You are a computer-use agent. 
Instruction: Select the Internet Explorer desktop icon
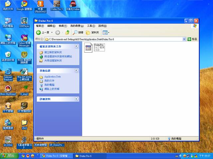8,75
